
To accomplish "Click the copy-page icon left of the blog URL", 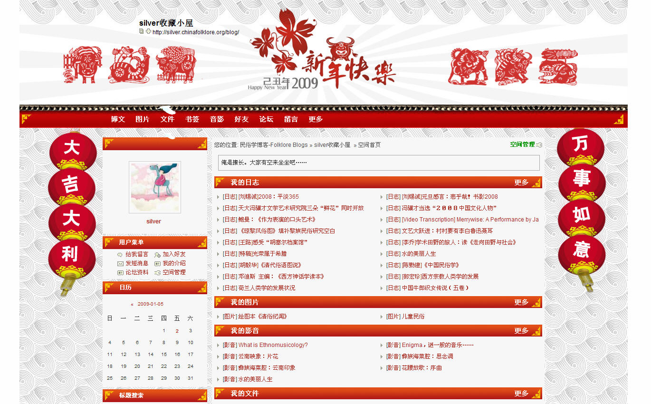I will (141, 31).
